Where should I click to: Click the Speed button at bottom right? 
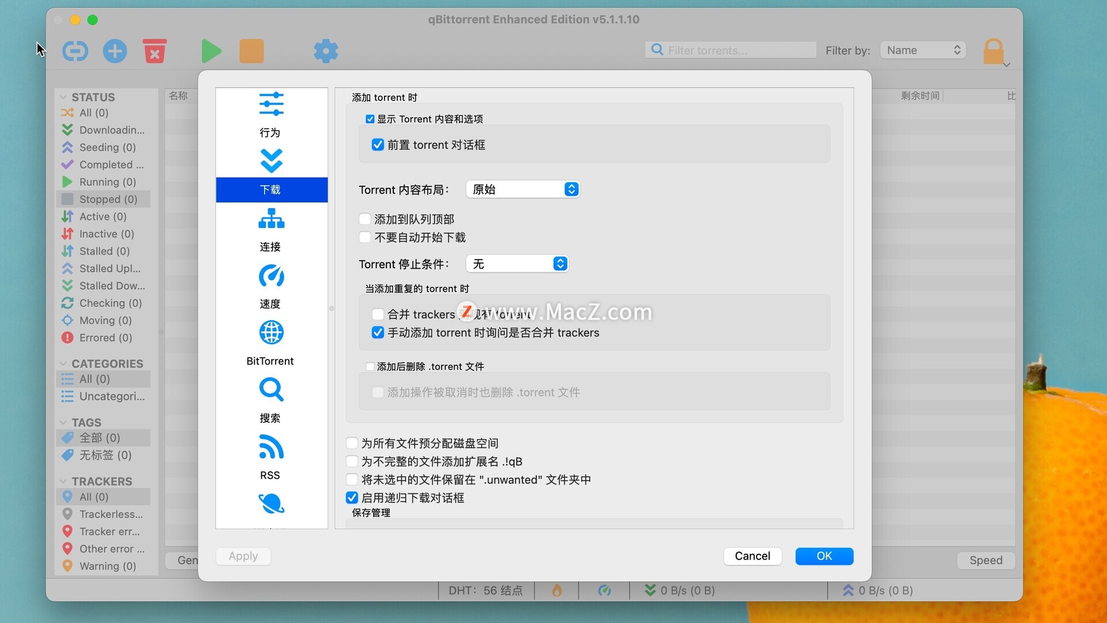coord(986,560)
